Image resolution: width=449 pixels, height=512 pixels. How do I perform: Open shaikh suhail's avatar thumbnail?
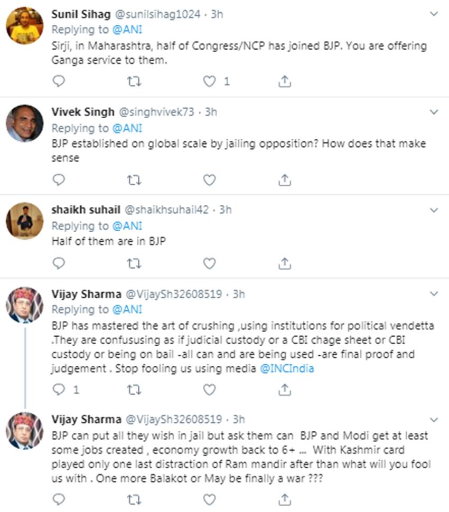click(24, 221)
